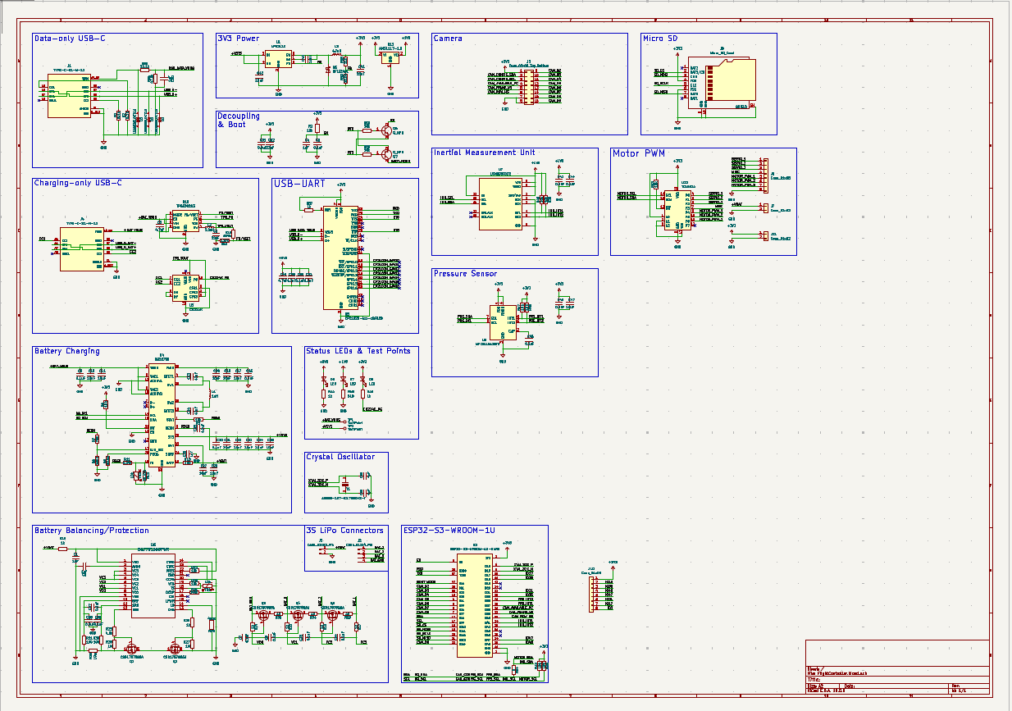Click the Crystal Oscillator section title
The width and height of the screenshot is (1012, 711).
point(340,457)
